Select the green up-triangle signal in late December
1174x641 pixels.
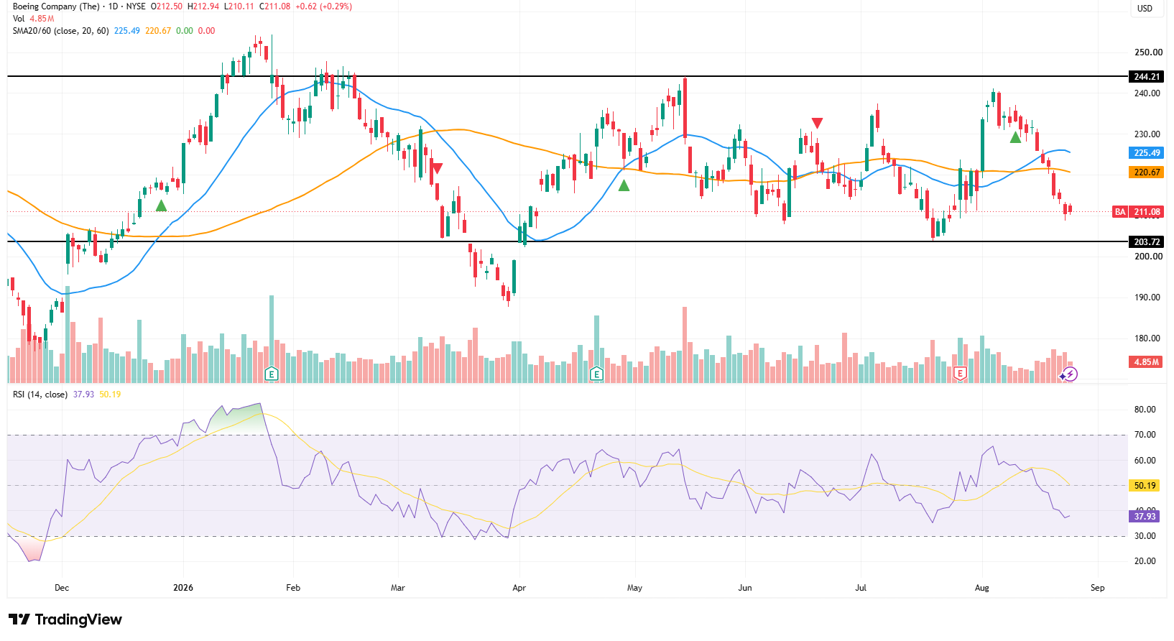tap(161, 206)
